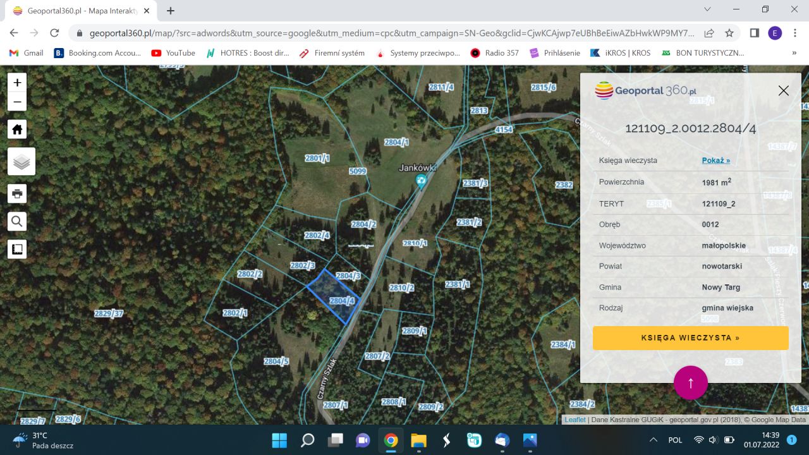This screenshot has height=455, width=809.
Task: Open the BON TURYSTYCZN... bookmark
Action: tap(702, 53)
